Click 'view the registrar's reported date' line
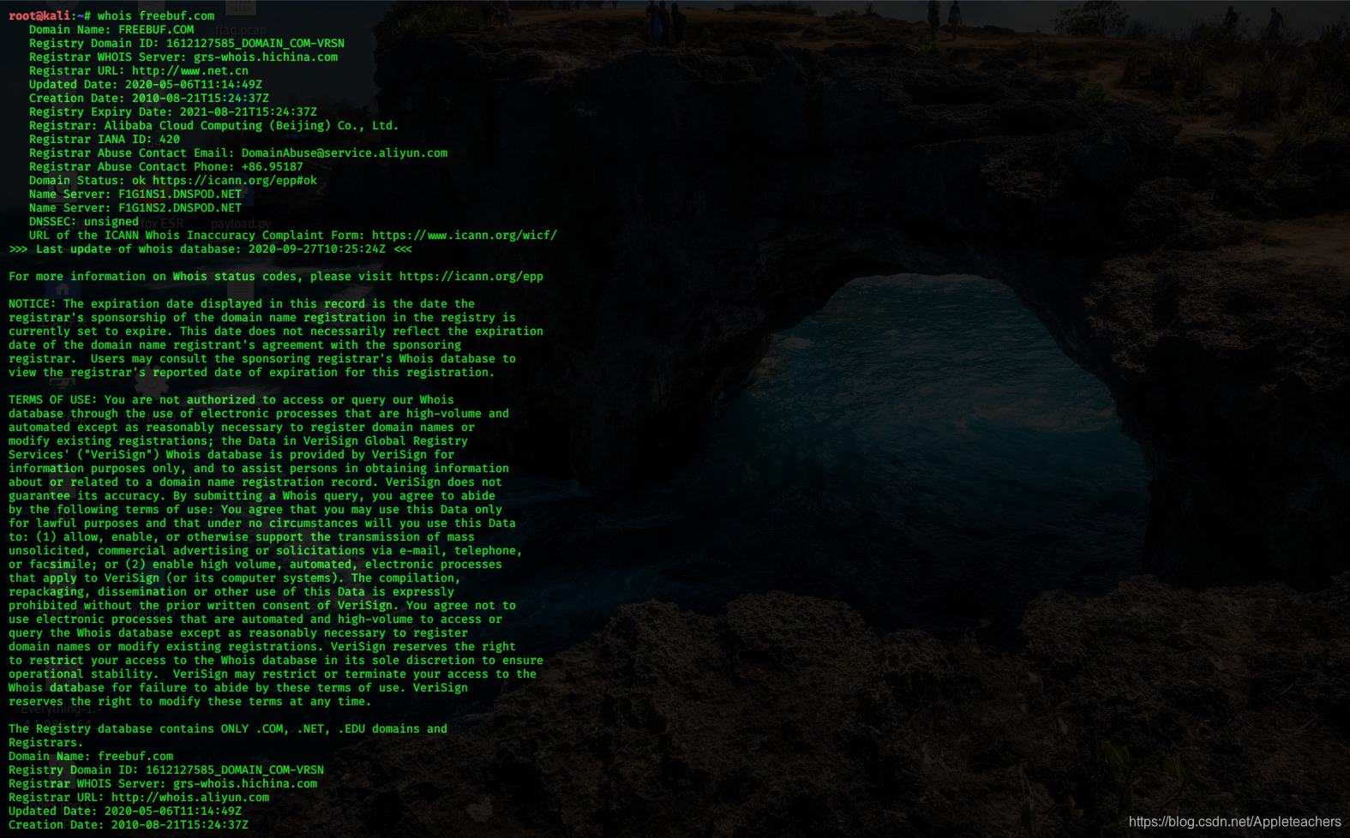Viewport: 1350px width, 838px height. pyautogui.click(x=252, y=372)
